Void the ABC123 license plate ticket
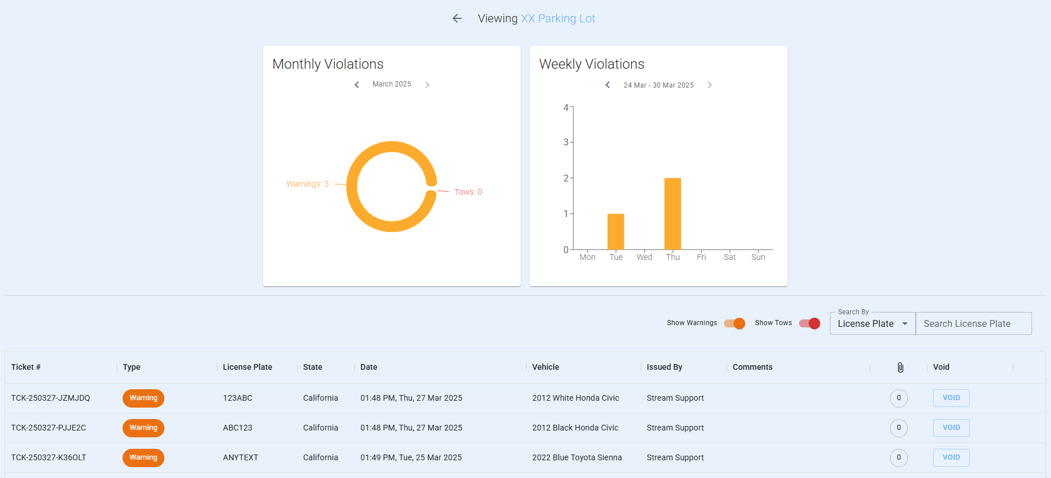 click(x=951, y=428)
